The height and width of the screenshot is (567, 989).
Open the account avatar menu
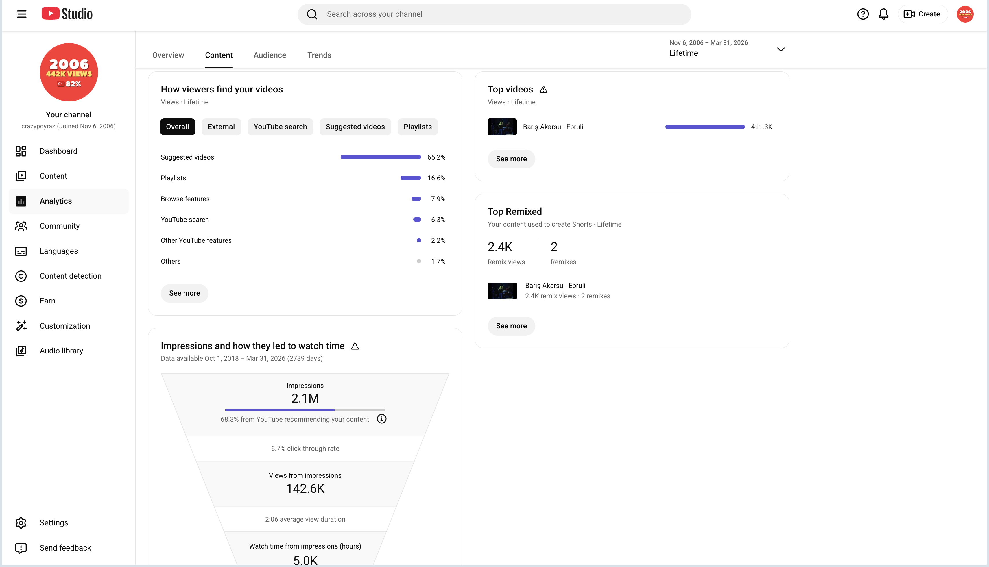point(965,14)
